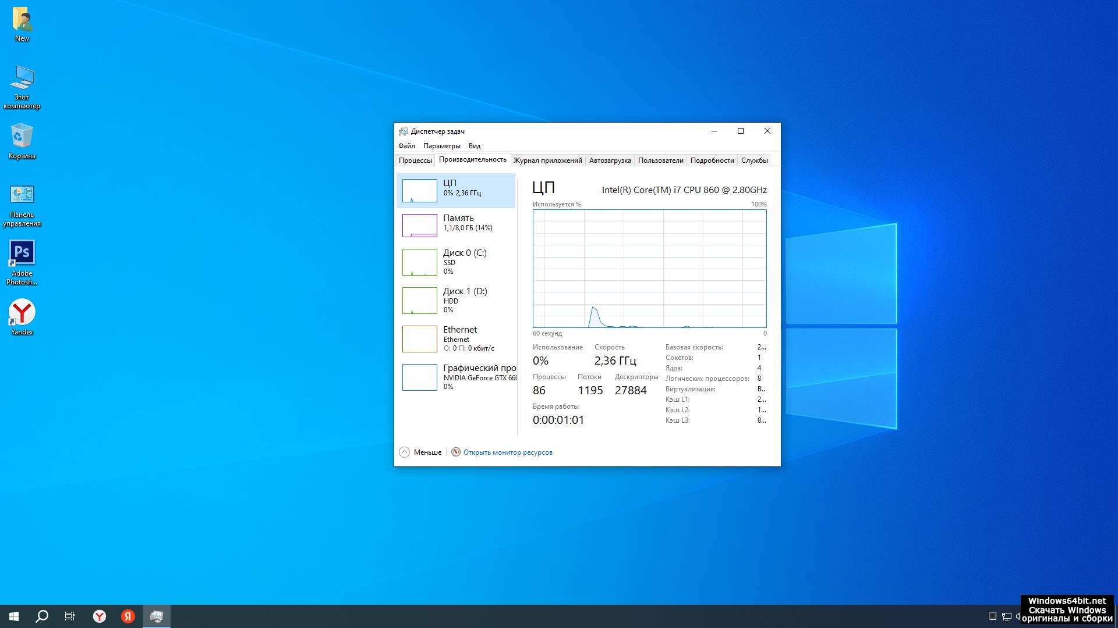Select the NVIDIA GeForce GPU graph item
1118x628 pixels.
click(420, 377)
